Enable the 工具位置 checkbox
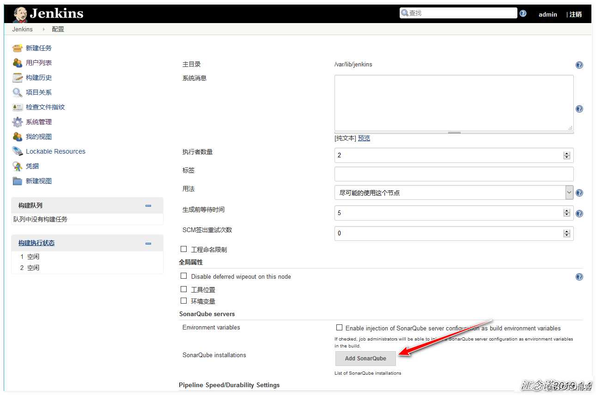This screenshot has height=395, width=596. 183,289
